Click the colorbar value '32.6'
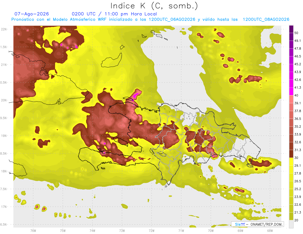303x234 pixels. (x=298, y=142)
